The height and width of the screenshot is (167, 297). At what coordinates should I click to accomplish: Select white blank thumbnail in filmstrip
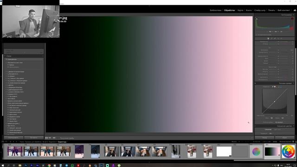224,152
